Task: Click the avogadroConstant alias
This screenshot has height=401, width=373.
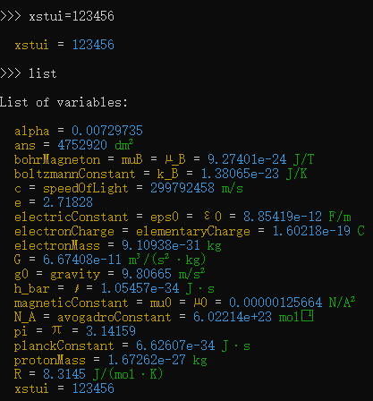Action: click(114, 317)
